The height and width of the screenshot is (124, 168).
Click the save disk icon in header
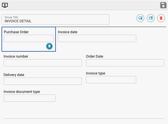point(163,5)
